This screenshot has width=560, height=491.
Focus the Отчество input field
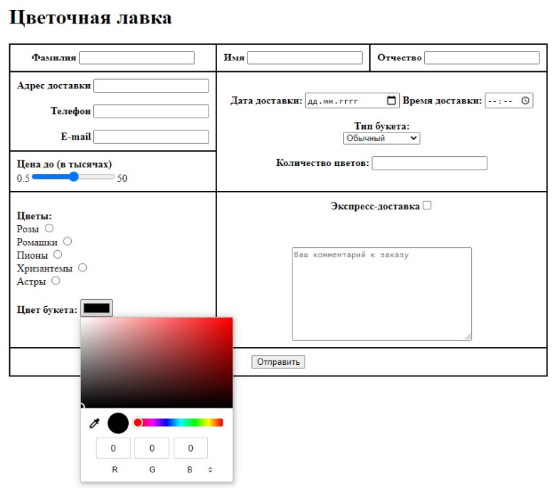tap(482, 58)
